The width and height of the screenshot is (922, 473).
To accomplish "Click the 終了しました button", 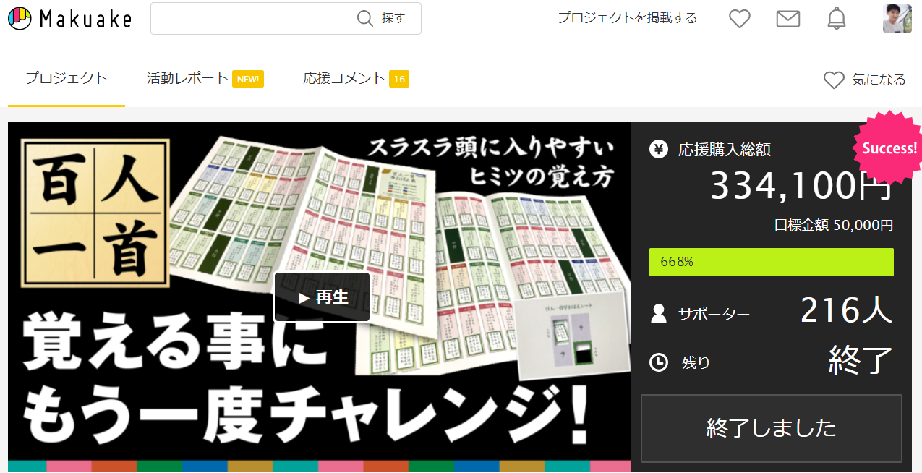I will [x=771, y=427].
